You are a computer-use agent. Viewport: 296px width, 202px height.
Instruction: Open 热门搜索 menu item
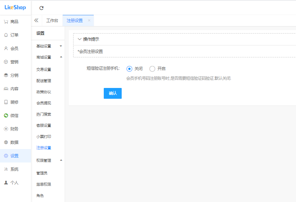44,114
